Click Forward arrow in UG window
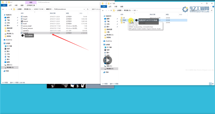The height and width of the screenshot is (114, 215). tap(106, 11)
